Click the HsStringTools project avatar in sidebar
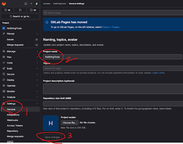 4,28
